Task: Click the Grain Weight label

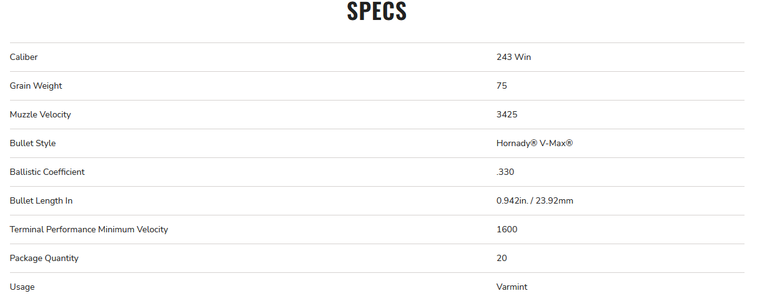Action: pos(36,86)
